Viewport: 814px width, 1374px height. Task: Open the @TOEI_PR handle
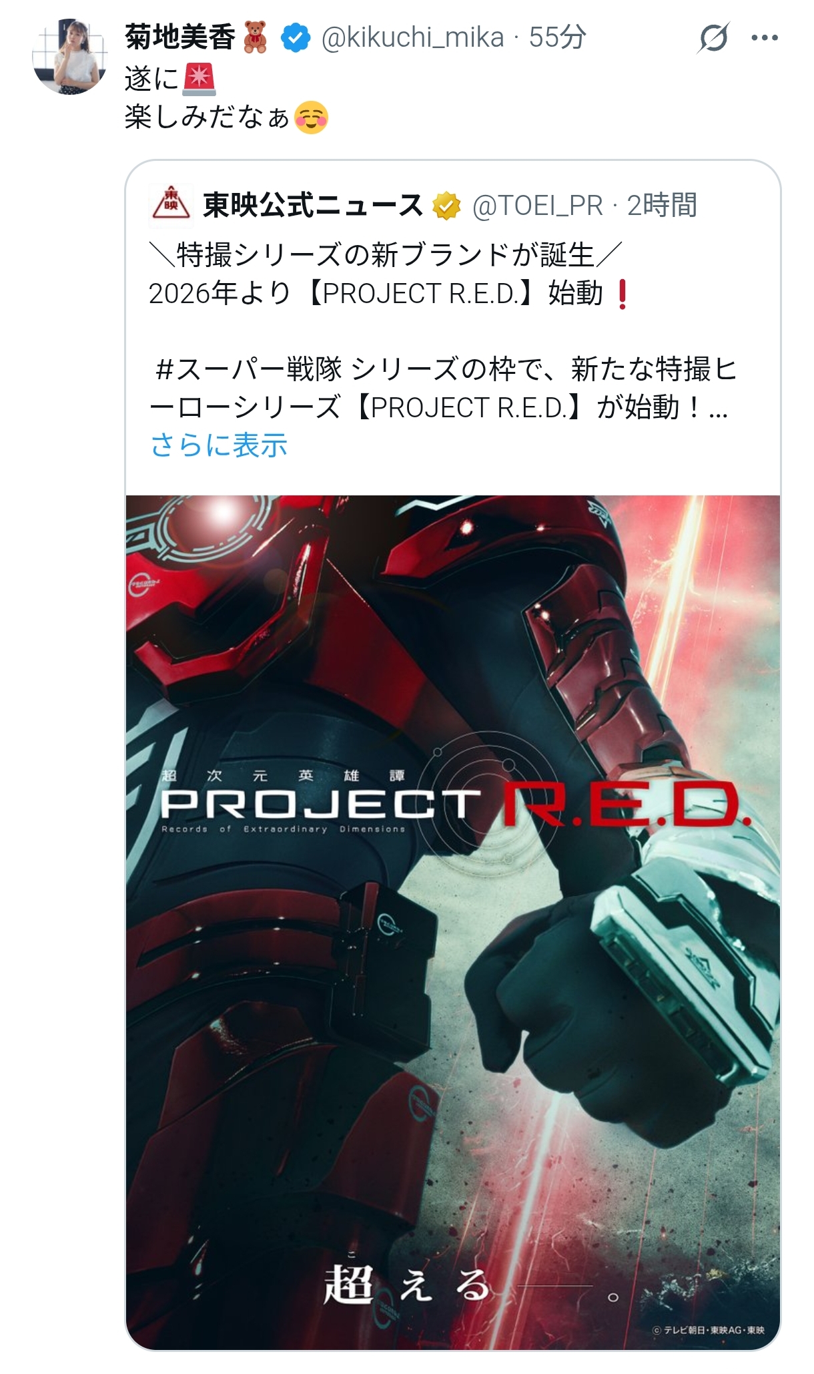coord(537,206)
